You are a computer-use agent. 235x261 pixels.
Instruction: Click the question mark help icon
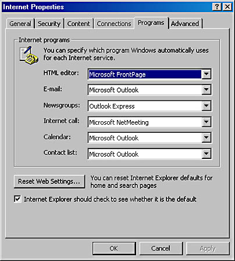pos(217,7)
